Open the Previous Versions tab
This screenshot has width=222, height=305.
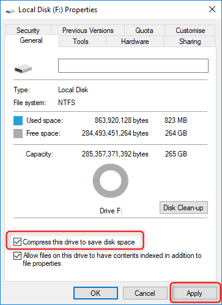point(88,31)
